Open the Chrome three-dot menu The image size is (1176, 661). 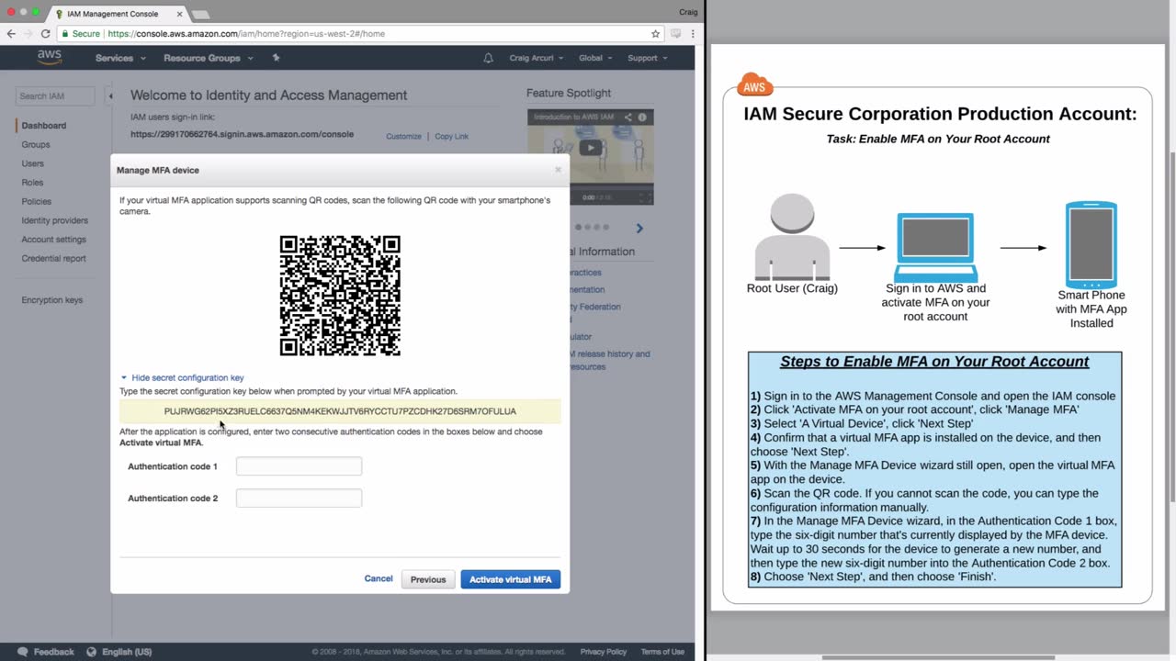pos(693,34)
